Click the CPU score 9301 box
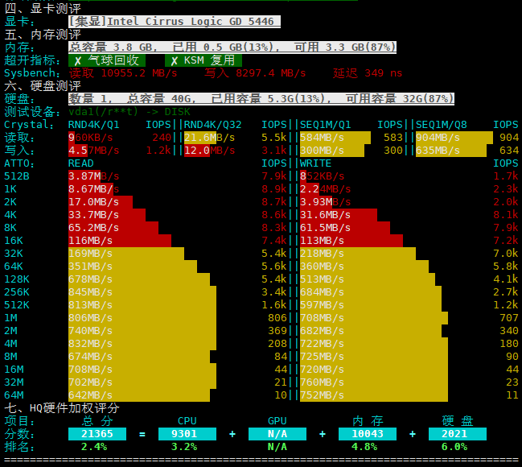 [x=187, y=434]
